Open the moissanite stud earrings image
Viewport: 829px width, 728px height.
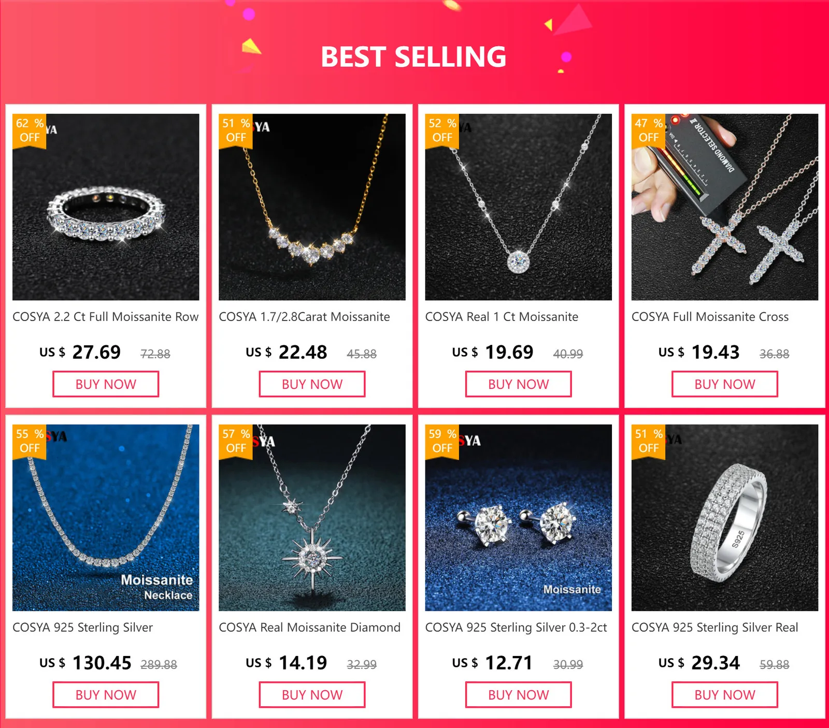tap(518, 518)
